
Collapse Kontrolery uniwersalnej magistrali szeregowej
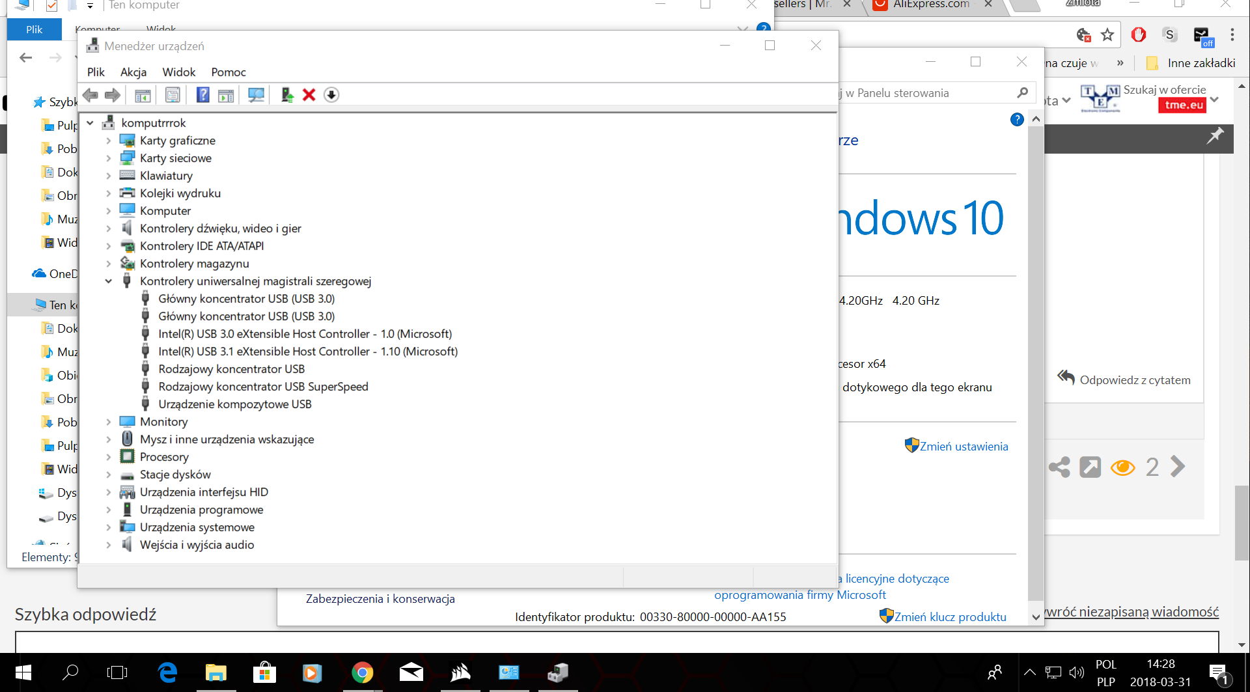click(109, 281)
